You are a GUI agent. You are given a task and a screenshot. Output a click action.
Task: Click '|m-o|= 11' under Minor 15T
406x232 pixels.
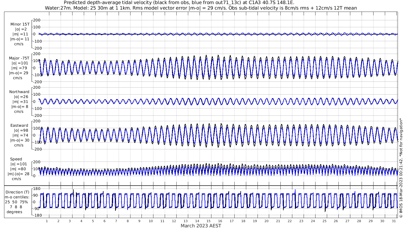[x=20, y=39]
